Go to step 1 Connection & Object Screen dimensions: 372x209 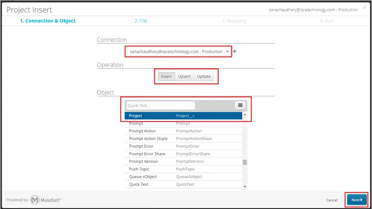[48, 21]
